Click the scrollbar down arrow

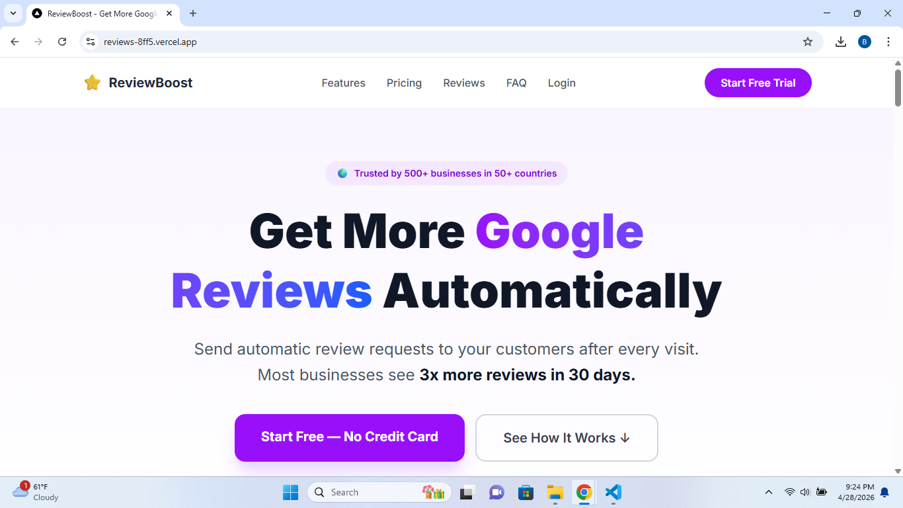pyautogui.click(x=898, y=471)
